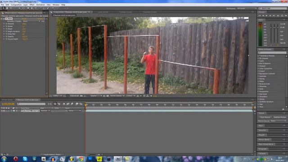Open the timeline Graph Editor

[81, 104]
